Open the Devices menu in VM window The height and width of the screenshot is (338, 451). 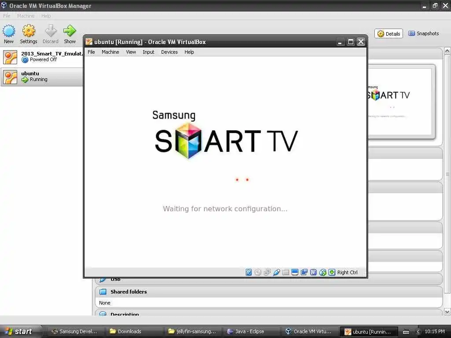point(170,52)
